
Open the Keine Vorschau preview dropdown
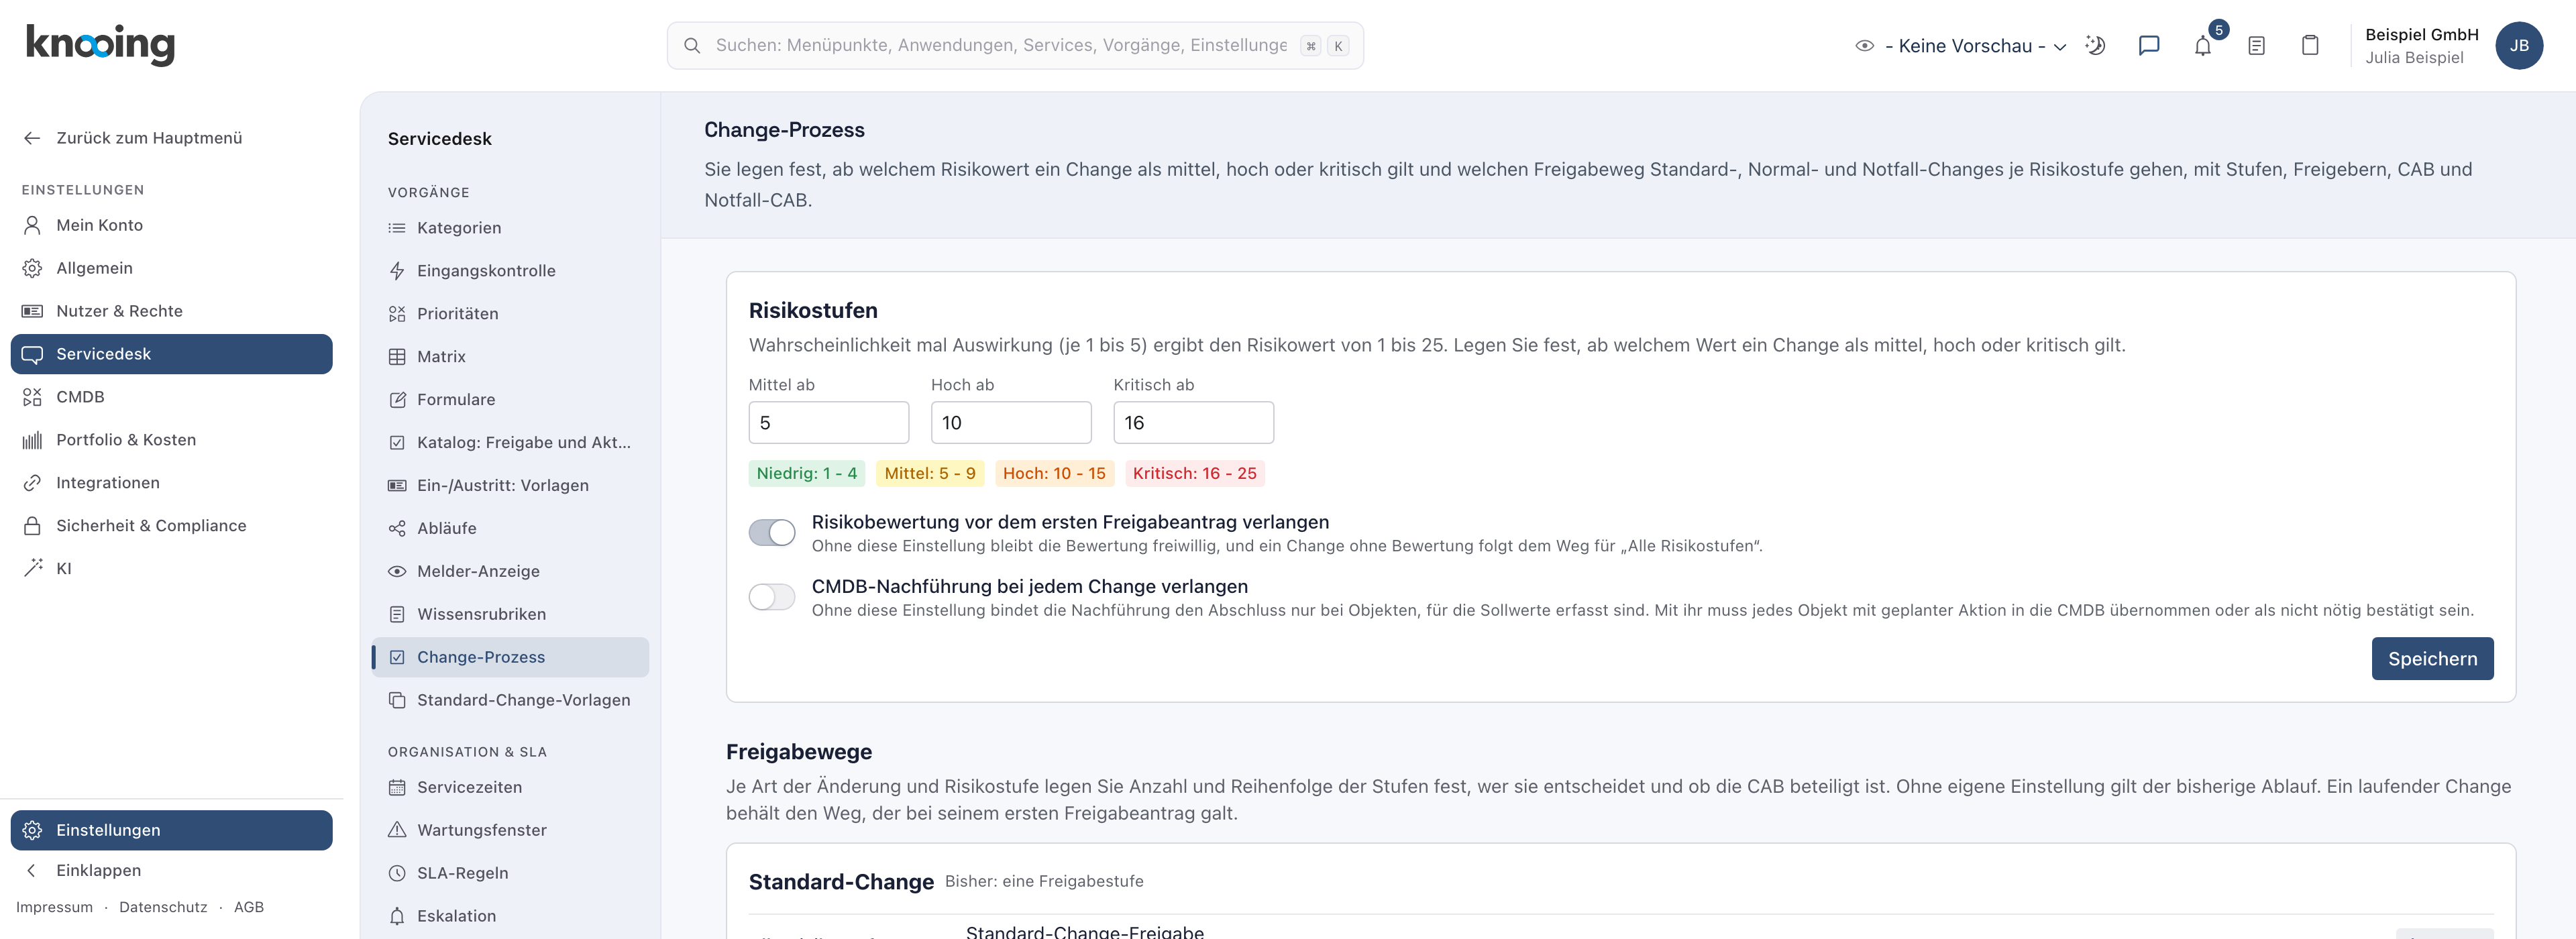(1961, 46)
